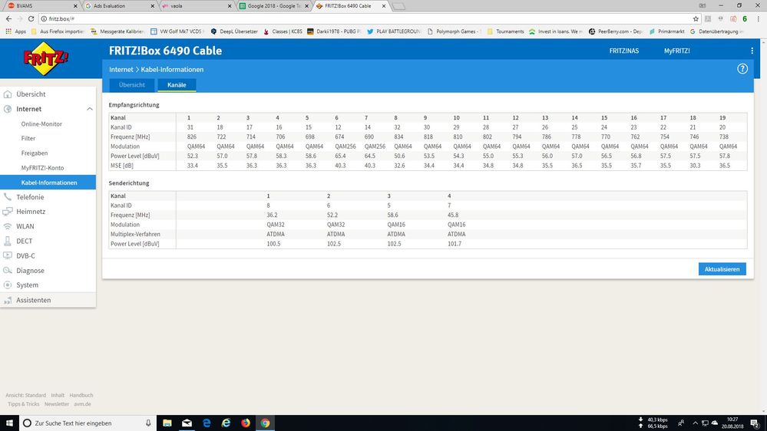767x431 pixels.
Task: Open the Mail app from the taskbar
Action: pyautogui.click(x=187, y=423)
